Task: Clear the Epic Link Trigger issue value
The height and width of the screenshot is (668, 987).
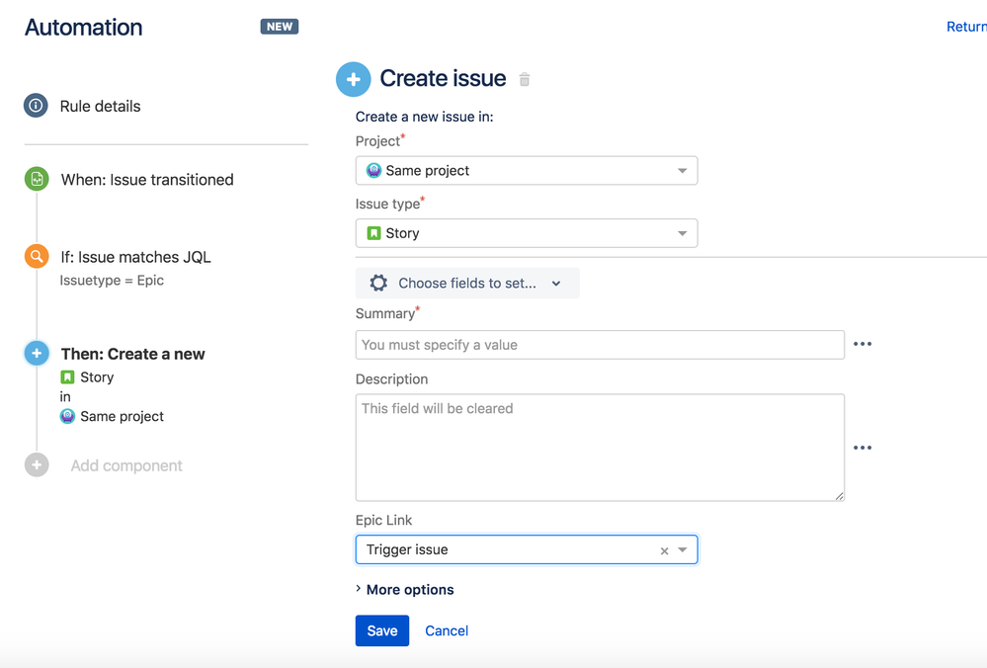Action: (x=664, y=550)
